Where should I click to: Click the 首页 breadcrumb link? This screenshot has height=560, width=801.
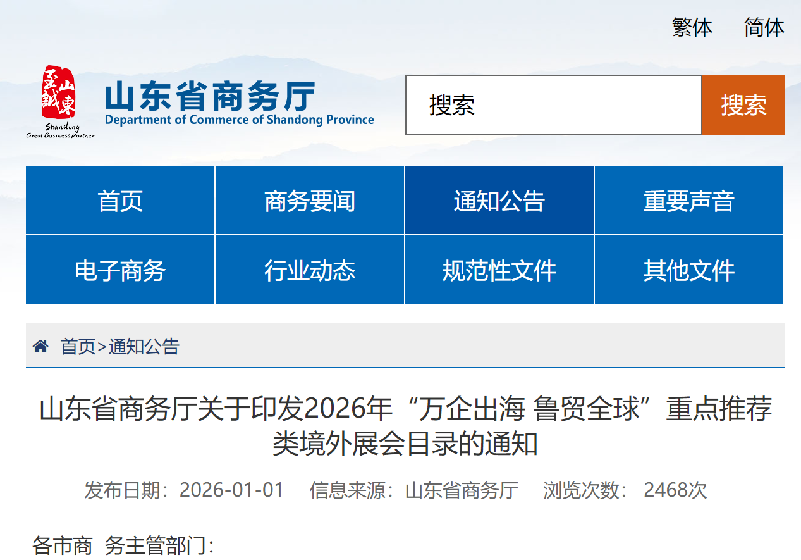tap(78, 346)
